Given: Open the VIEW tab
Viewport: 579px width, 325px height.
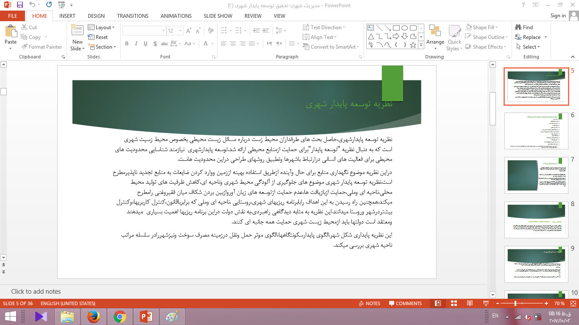Looking at the screenshot, I should 279,16.
